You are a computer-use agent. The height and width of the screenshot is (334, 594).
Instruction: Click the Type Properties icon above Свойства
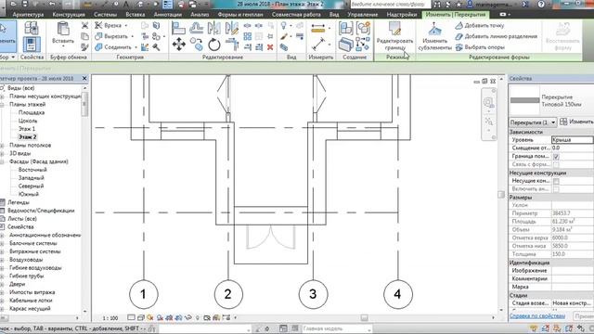[32, 28]
